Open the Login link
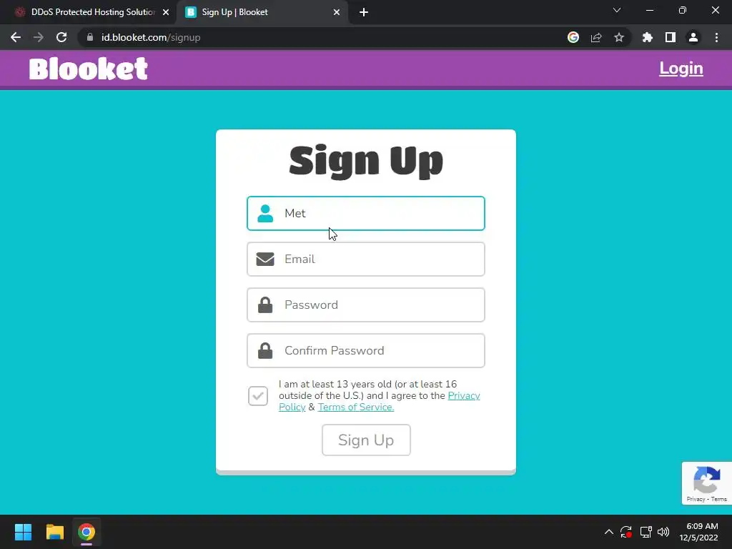 (x=681, y=69)
